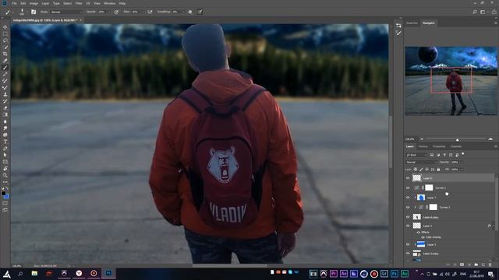Delete the selected layer
Viewport: 499px width, 280px height.
pos(490,264)
